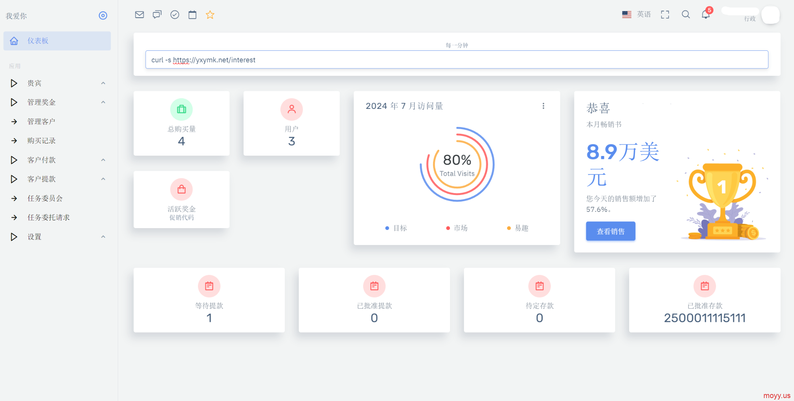Expand the 客户付款 menu chevron
This screenshot has height=401, width=794.
(103, 160)
